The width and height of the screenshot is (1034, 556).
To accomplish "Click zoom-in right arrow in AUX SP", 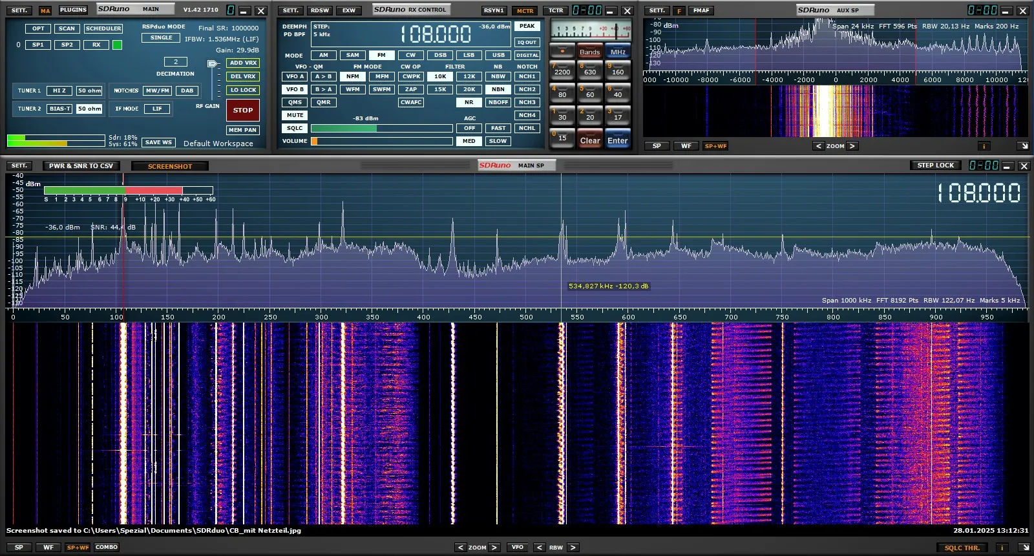I will click(852, 146).
